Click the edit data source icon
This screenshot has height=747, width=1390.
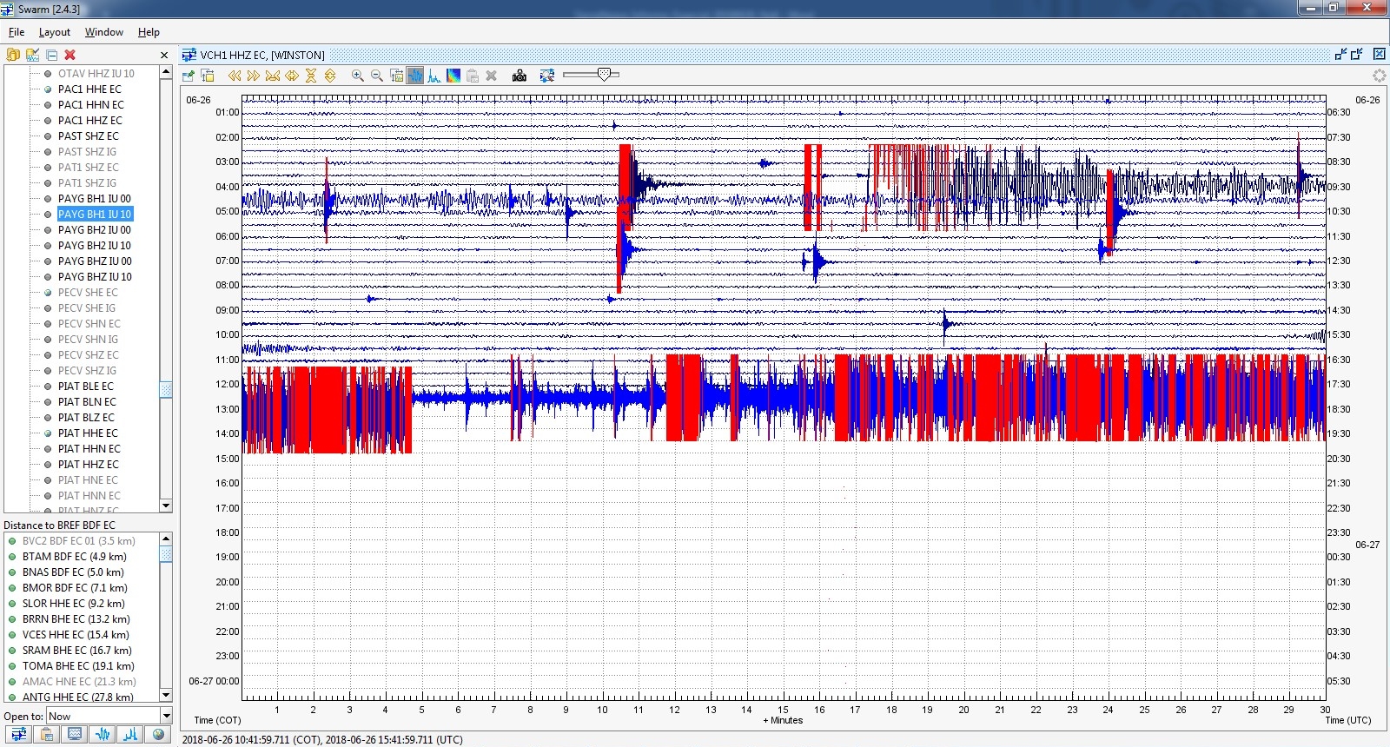click(32, 55)
